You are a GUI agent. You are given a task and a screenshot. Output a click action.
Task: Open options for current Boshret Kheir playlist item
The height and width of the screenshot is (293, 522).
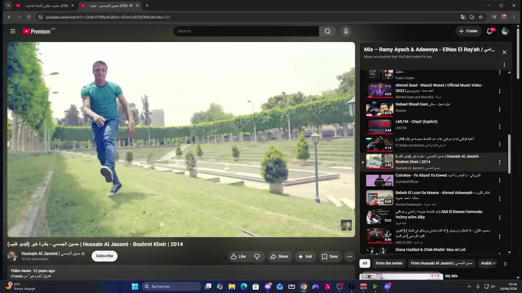pos(499,162)
